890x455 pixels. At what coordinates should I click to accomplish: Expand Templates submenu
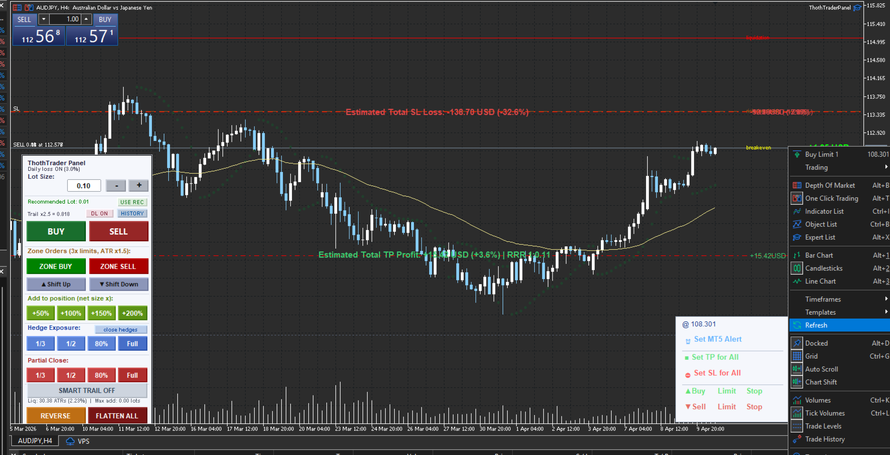tap(840, 312)
